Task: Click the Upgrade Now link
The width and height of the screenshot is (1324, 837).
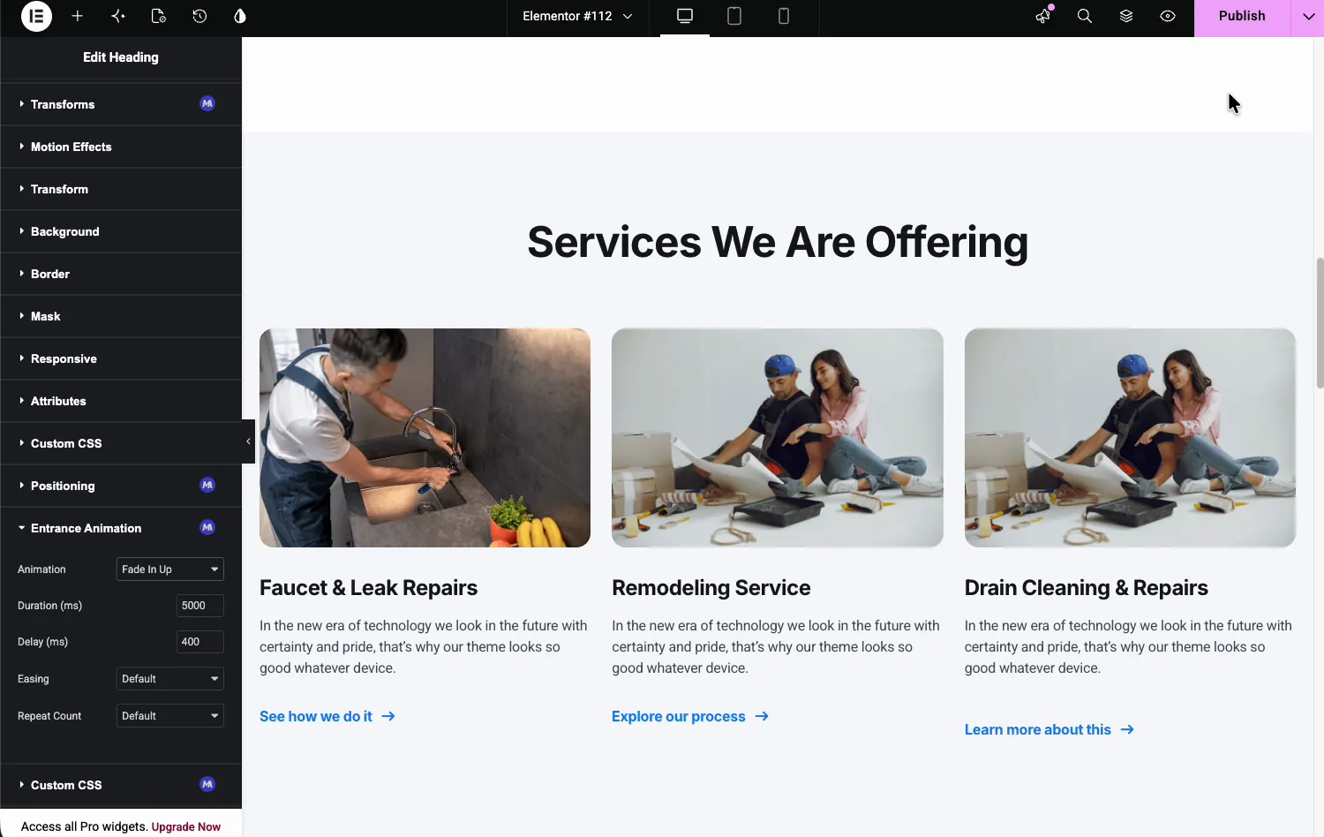Action: tap(186, 827)
